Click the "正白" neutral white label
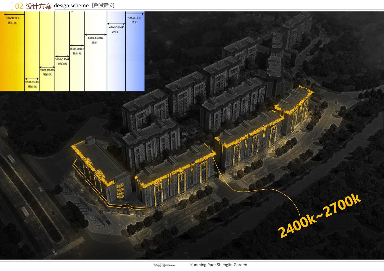384x271 pixels. [x=95, y=43]
